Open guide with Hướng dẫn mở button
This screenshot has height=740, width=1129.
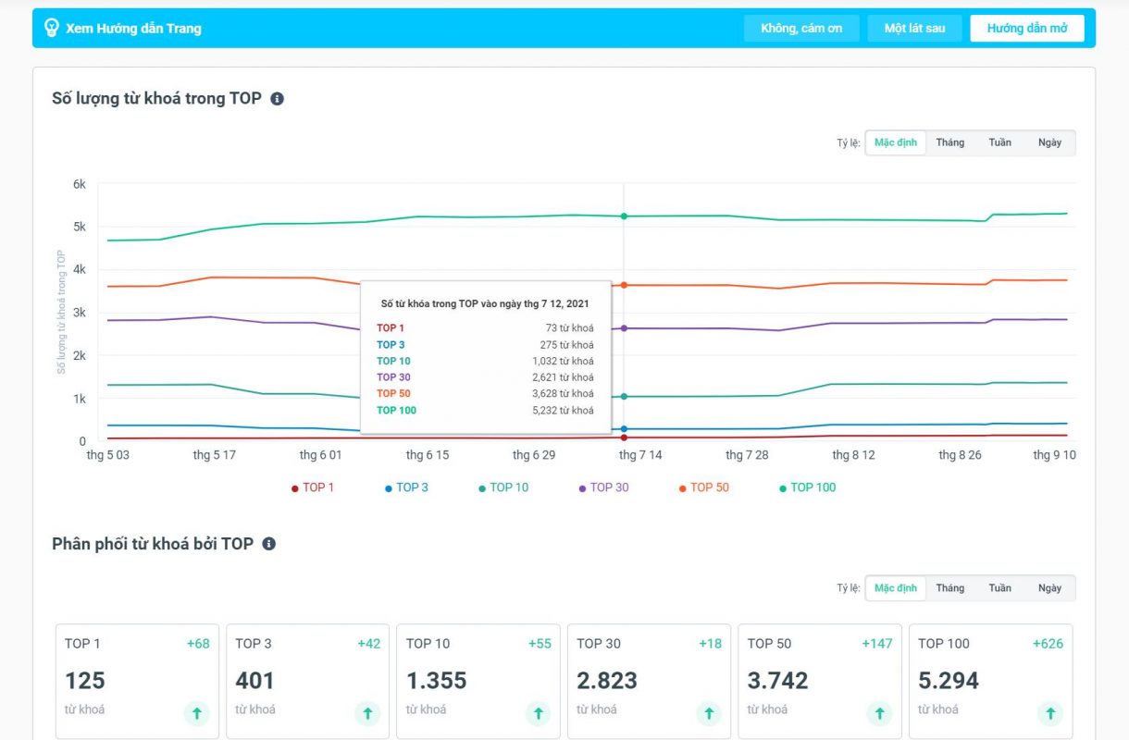click(1027, 28)
